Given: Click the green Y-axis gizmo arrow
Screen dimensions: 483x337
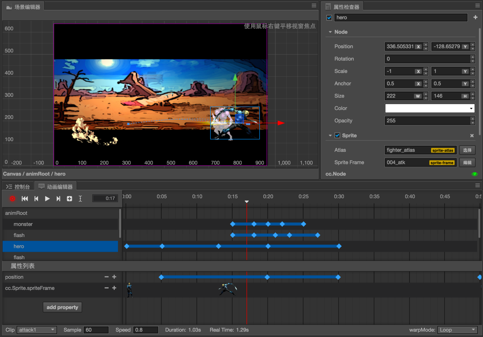Looking at the screenshot, I should [x=235, y=77].
